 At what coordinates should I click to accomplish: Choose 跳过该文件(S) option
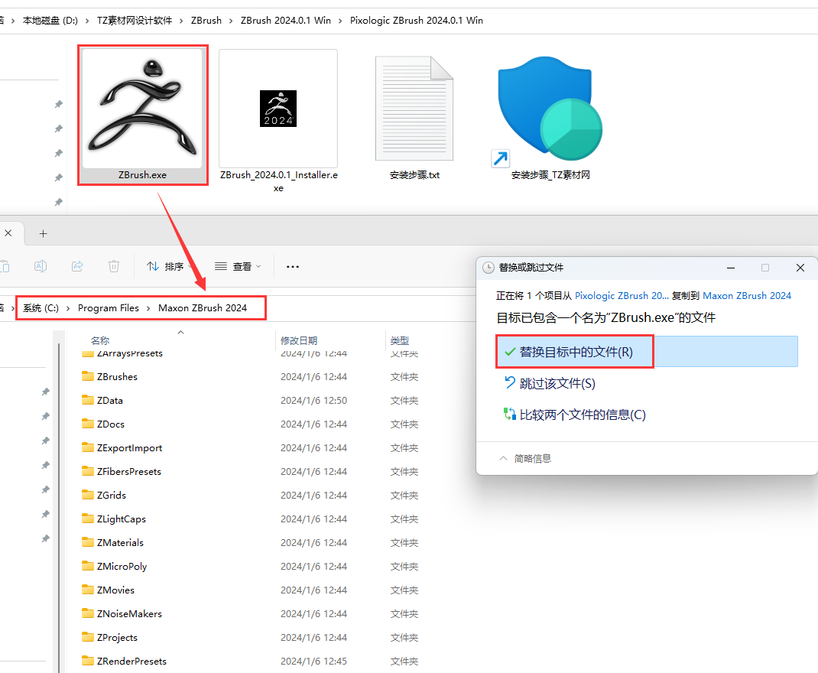pyautogui.click(x=550, y=383)
